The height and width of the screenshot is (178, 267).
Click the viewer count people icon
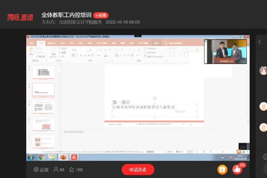56,170
